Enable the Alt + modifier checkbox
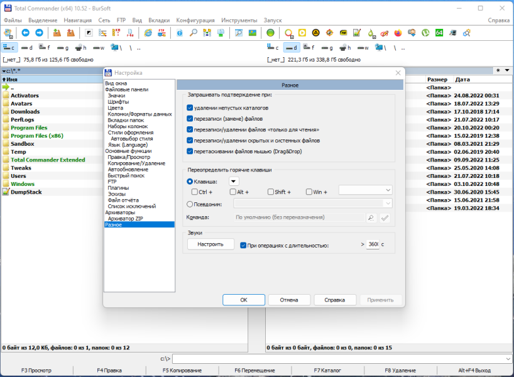The height and width of the screenshot is (377, 514). pyautogui.click(x=232, y=192)
